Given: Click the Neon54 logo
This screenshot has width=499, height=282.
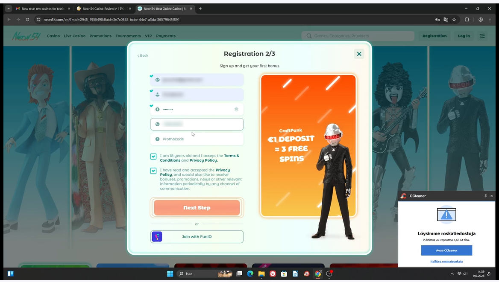Looking at the screenshot, I should tap(26, 36).
